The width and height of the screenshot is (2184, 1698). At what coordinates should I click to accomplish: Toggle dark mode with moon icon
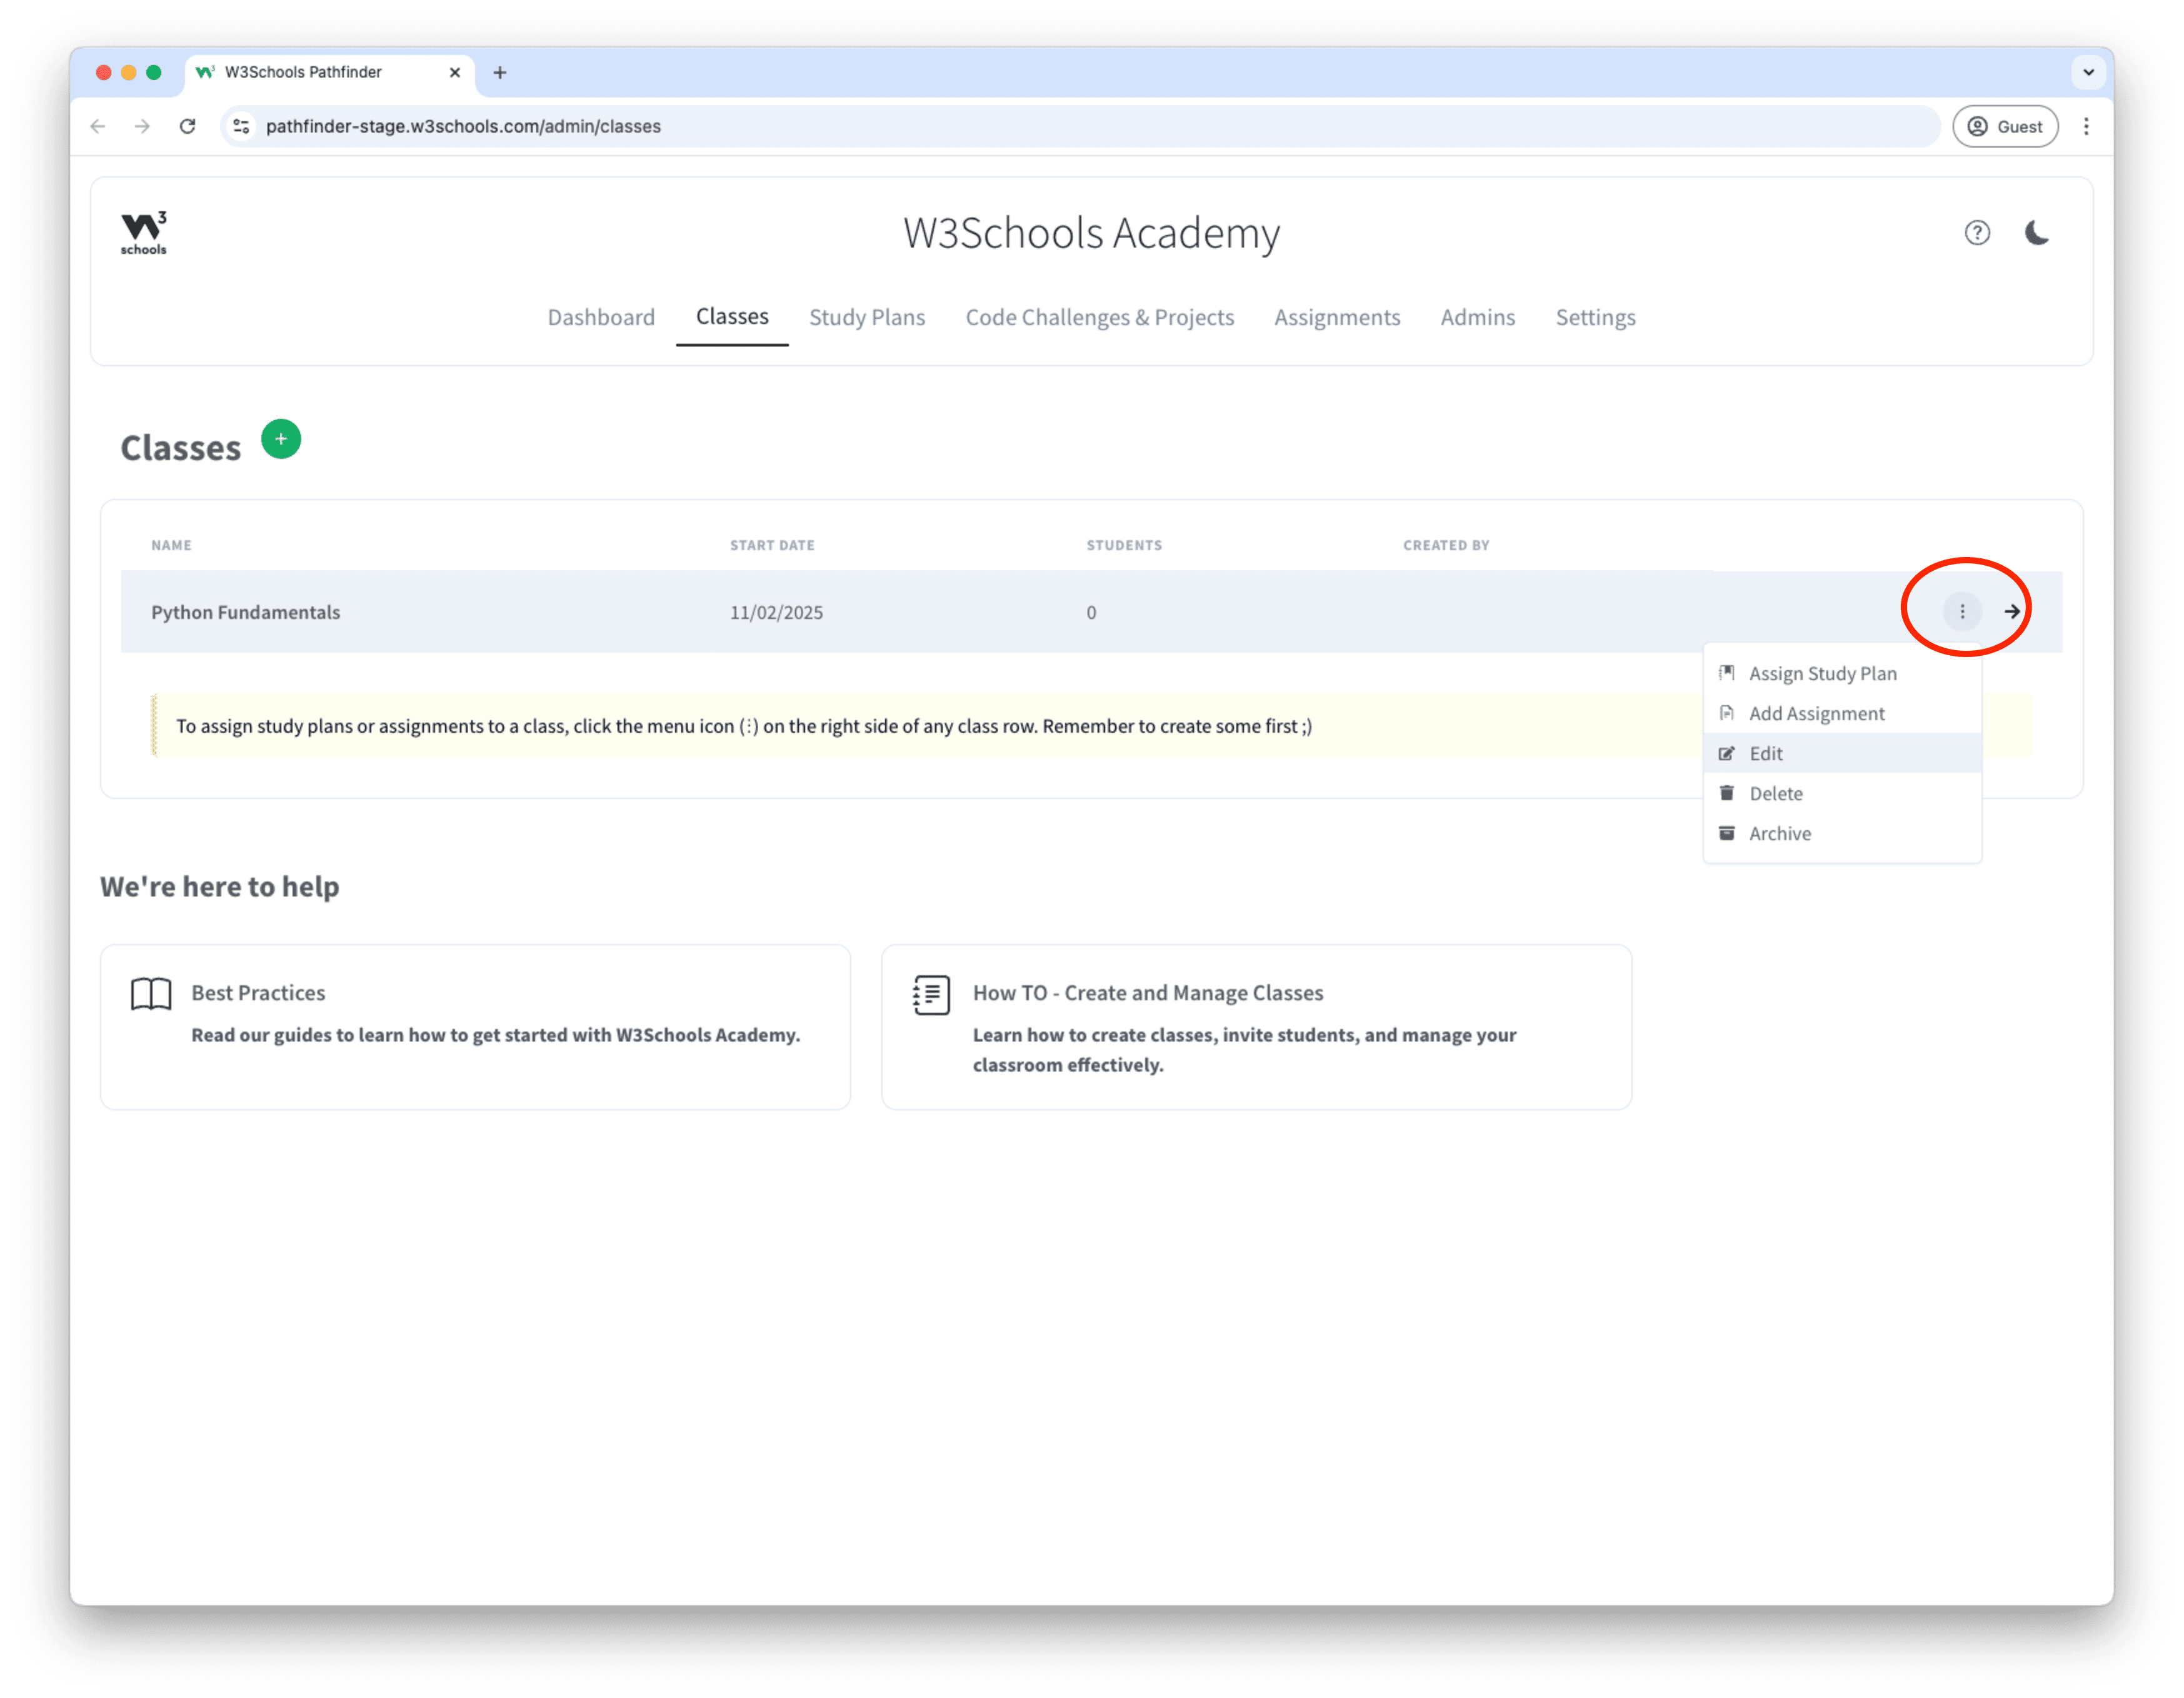[x=2036, y=233]
